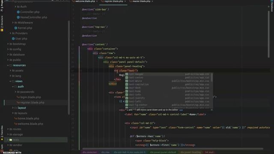Select div.container breadcrumb
This screenshot has width=274, height=154.
tap(89, 152)
